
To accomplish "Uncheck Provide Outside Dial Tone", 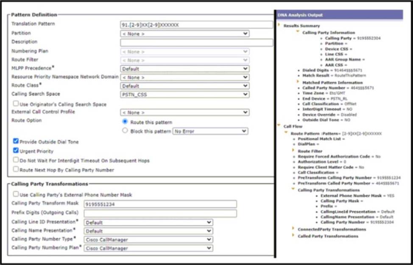I will (16, 142).
